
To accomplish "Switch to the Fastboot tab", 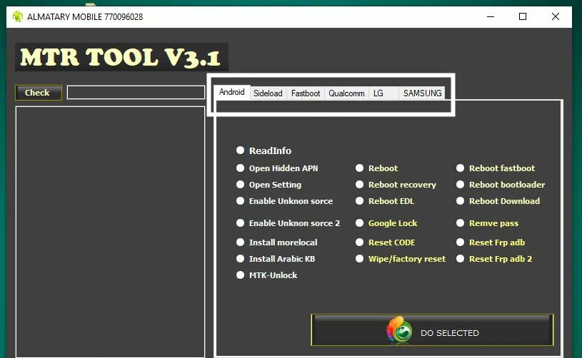I will 306,93.
